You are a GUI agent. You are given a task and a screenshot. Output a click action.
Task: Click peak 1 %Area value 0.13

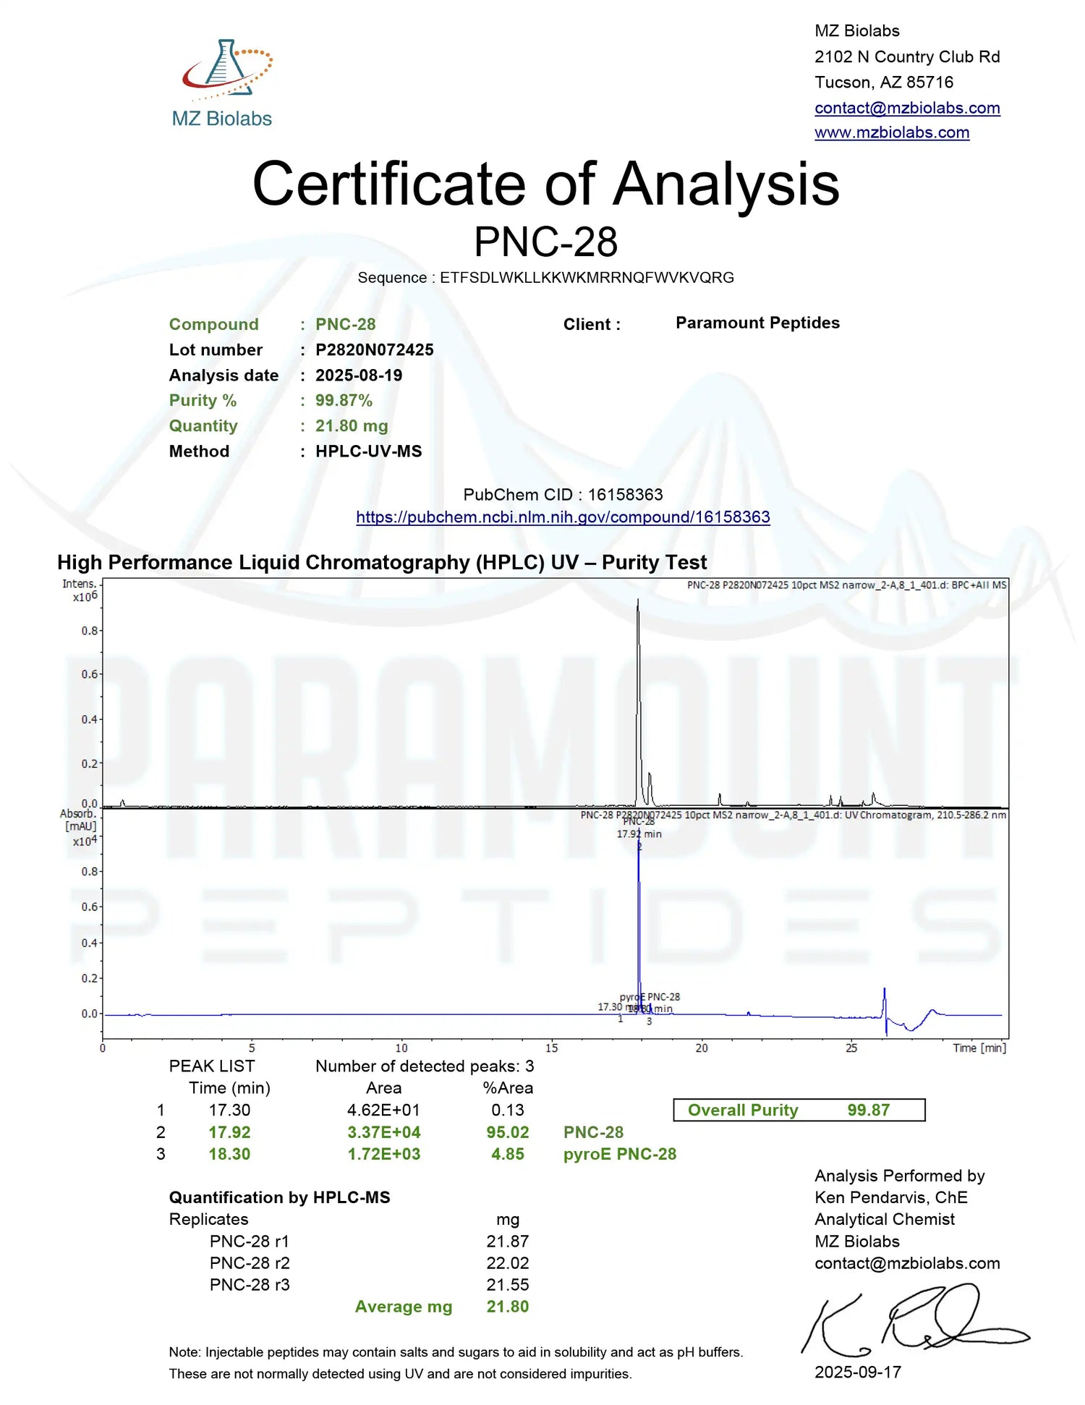(508, 1111)
